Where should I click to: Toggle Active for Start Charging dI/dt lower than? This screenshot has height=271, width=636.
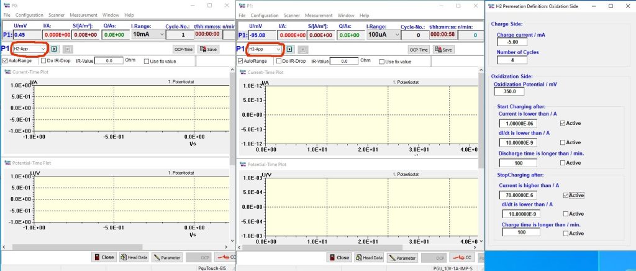(x=563, y=142)
